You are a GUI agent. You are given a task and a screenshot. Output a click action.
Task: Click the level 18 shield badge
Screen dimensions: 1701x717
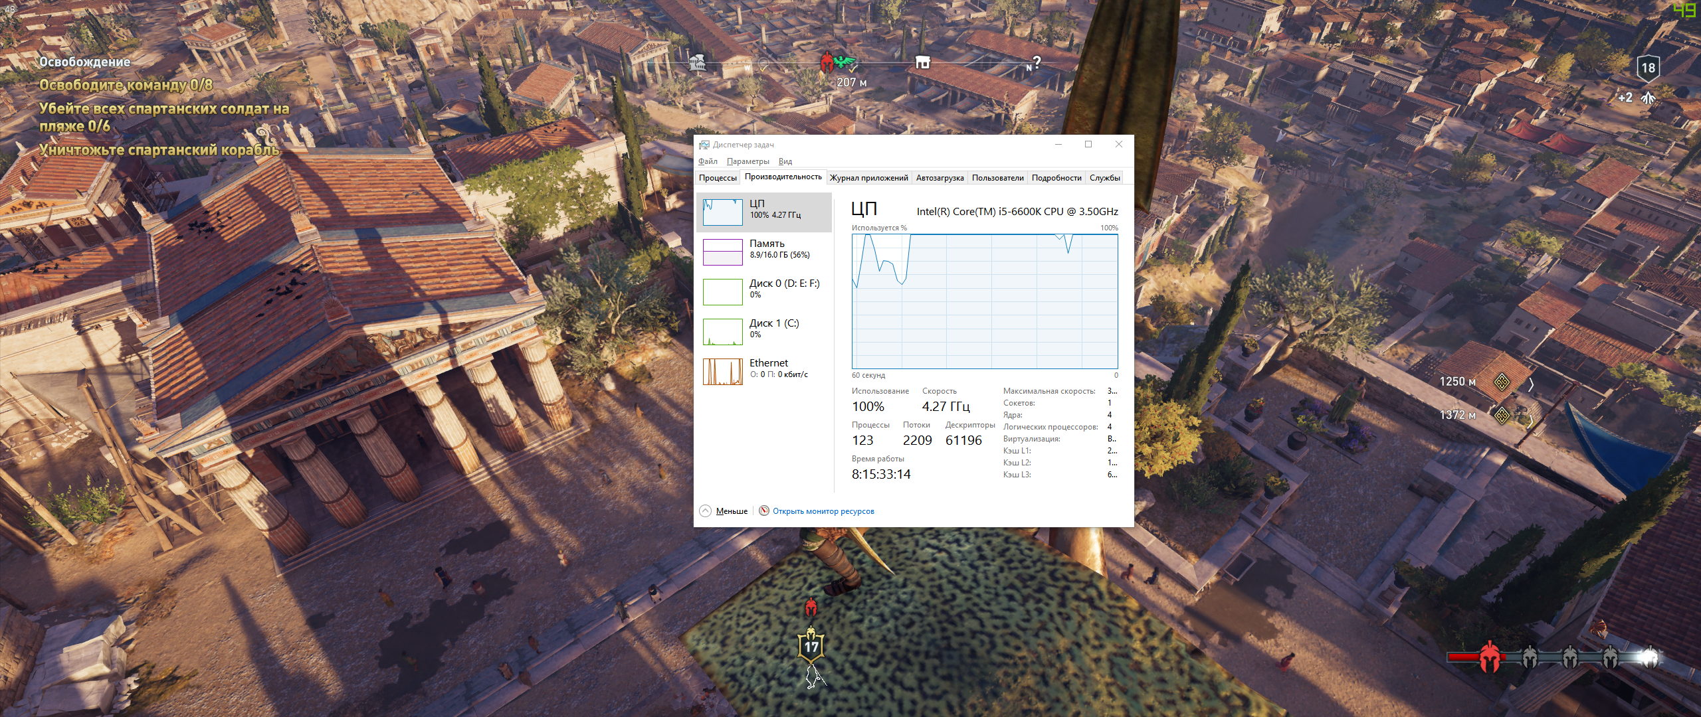point(1649,68)
